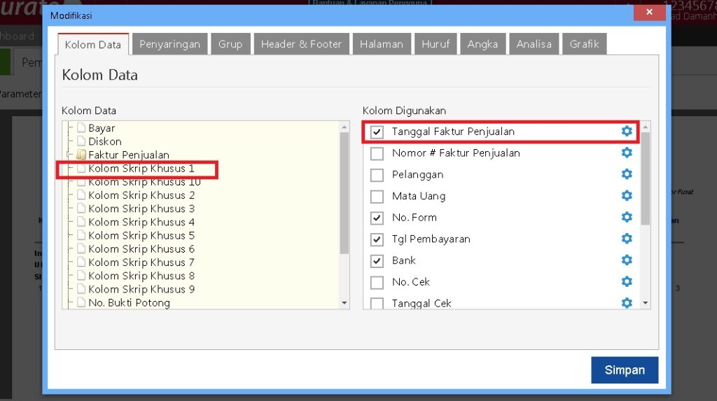Image resolution: width=717 pixels, height=401 pixels.
Task: Click the Kolom Data list scrollbar thumb
Action: [344, 193]
